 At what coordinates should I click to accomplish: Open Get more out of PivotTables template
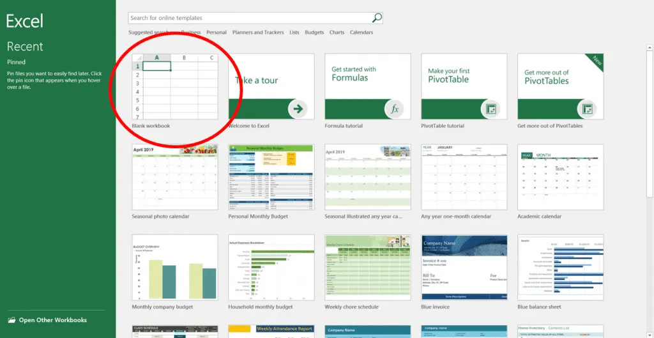tap(560, 86)
